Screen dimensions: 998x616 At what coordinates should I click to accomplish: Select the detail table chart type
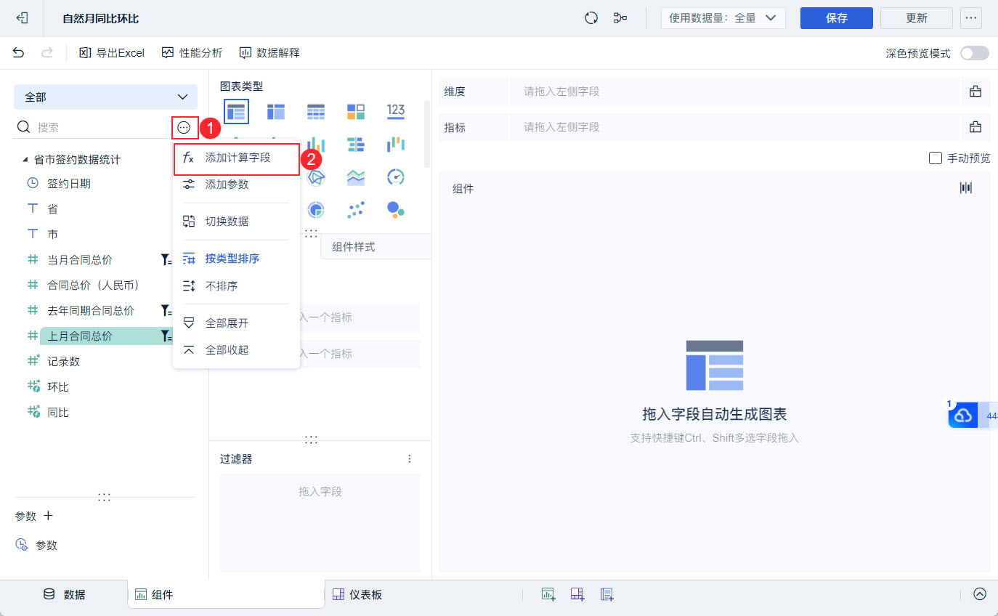316,111
